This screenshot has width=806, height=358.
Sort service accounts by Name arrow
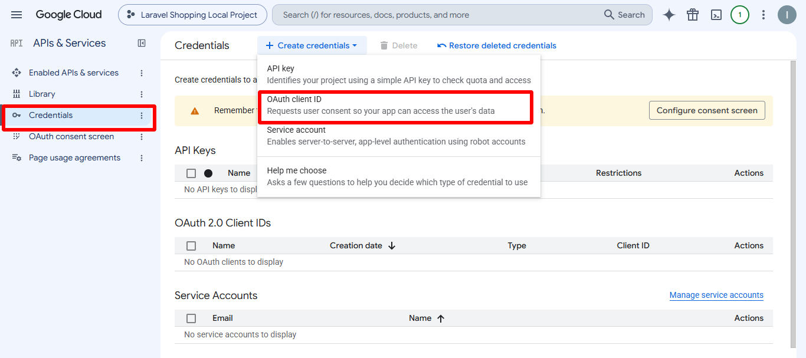[x=441, y=318]
